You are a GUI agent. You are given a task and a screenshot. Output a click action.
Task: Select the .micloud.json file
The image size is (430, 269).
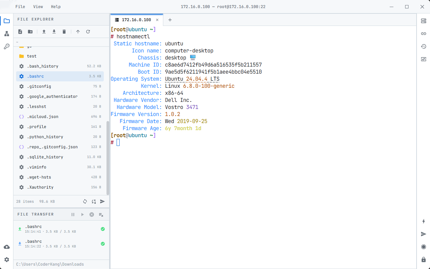coord(60,117)
